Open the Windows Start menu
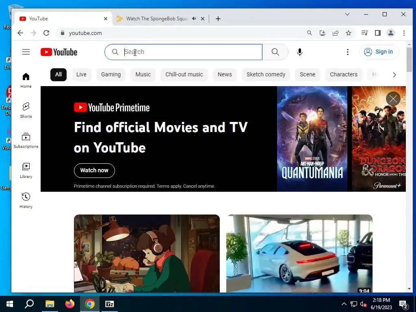The width and height of the screenshot is (416, 312). point(10,304)
